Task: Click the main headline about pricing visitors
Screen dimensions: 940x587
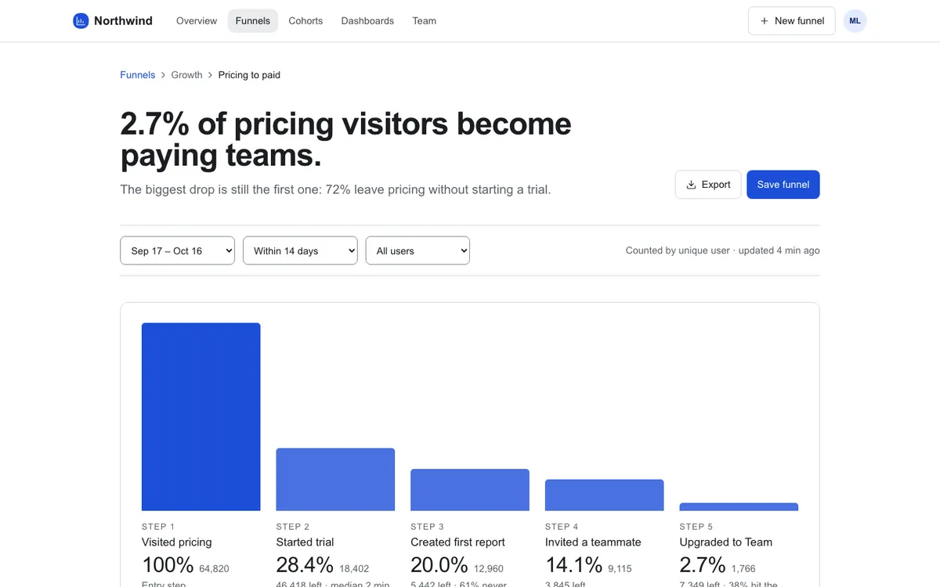Action: [x=345, y=140]
